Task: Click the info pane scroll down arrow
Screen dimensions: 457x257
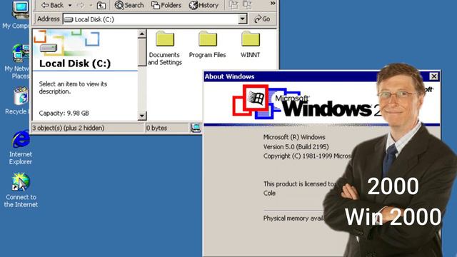Action: [142, 116]
